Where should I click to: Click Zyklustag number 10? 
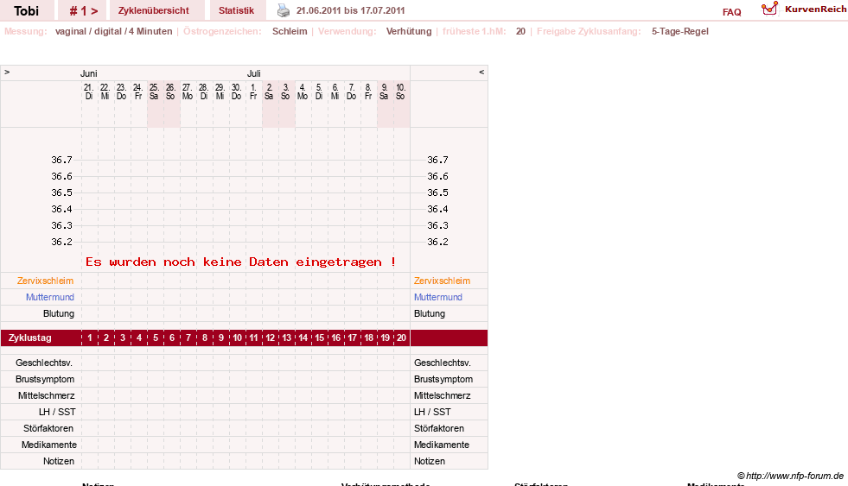pyautogui.click(x=238, y=338)
